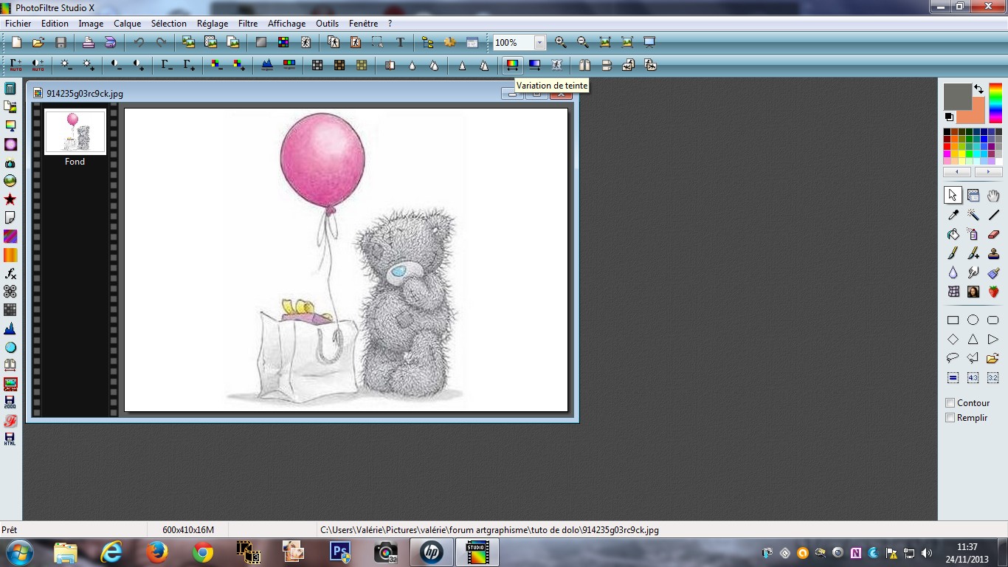
Task: Choose the Lasso selection shape
Action: coord(953,359)
